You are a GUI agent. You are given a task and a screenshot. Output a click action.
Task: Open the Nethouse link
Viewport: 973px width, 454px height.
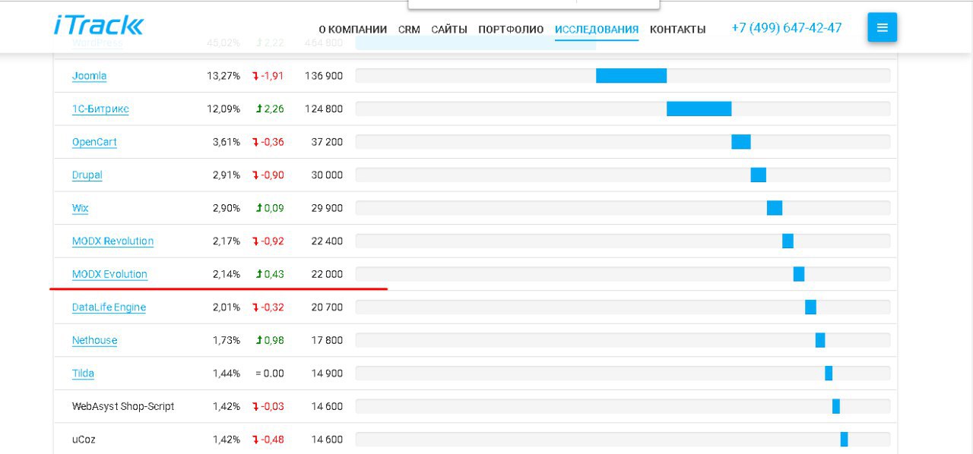(94, 340)
